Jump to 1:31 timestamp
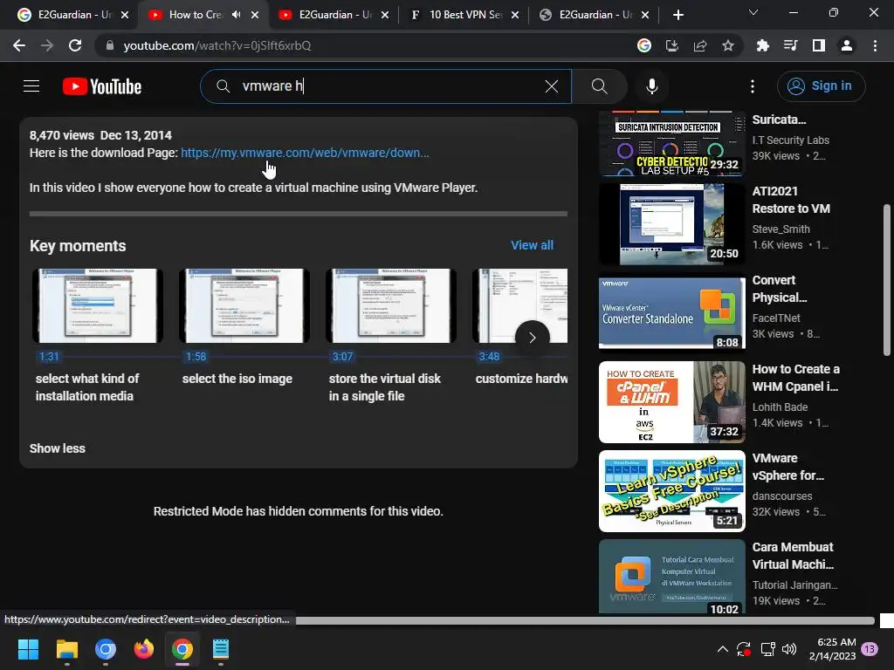The height and width of the screenshot is (670, 894). [49, 357]
